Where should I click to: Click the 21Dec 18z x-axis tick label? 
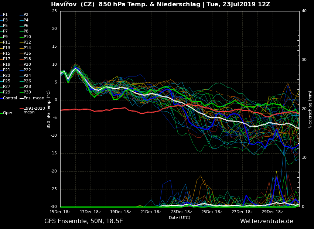[x=151, y=212]
